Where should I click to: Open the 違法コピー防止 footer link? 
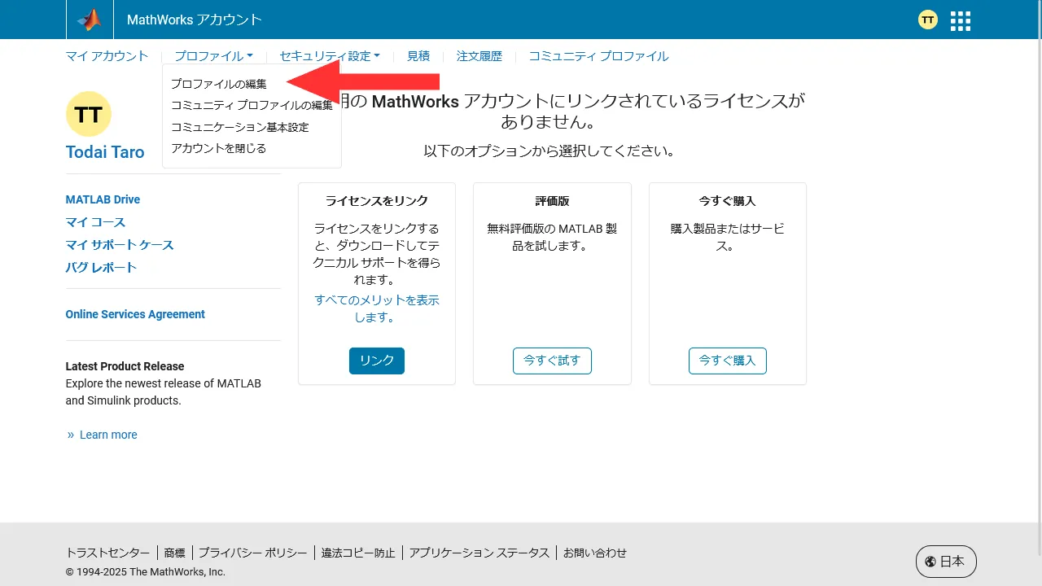pos(358,553)
